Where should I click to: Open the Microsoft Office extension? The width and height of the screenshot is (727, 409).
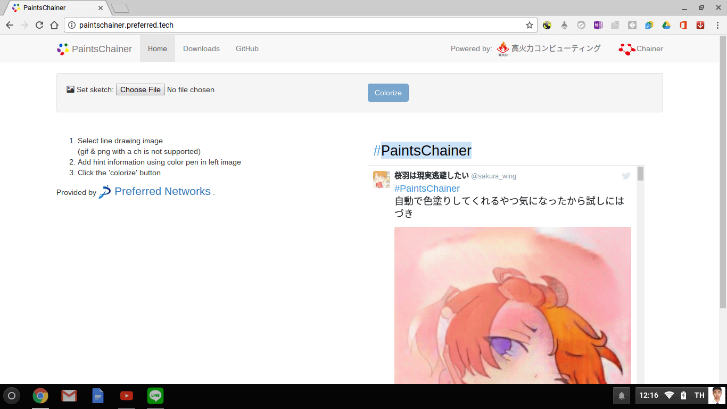tap(683, 25)
